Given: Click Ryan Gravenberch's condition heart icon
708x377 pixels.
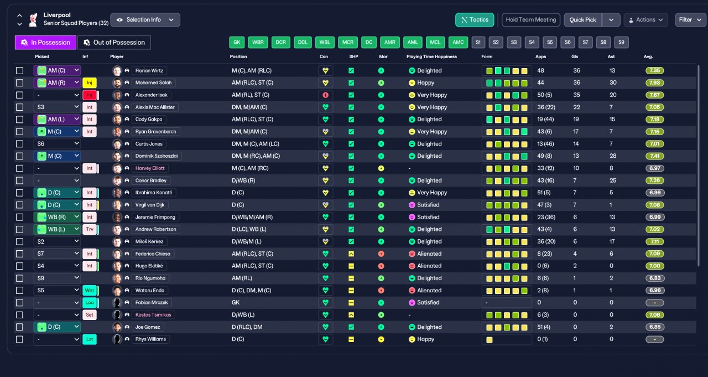Looking at the screenshot, I should click(x=325, y=132).
